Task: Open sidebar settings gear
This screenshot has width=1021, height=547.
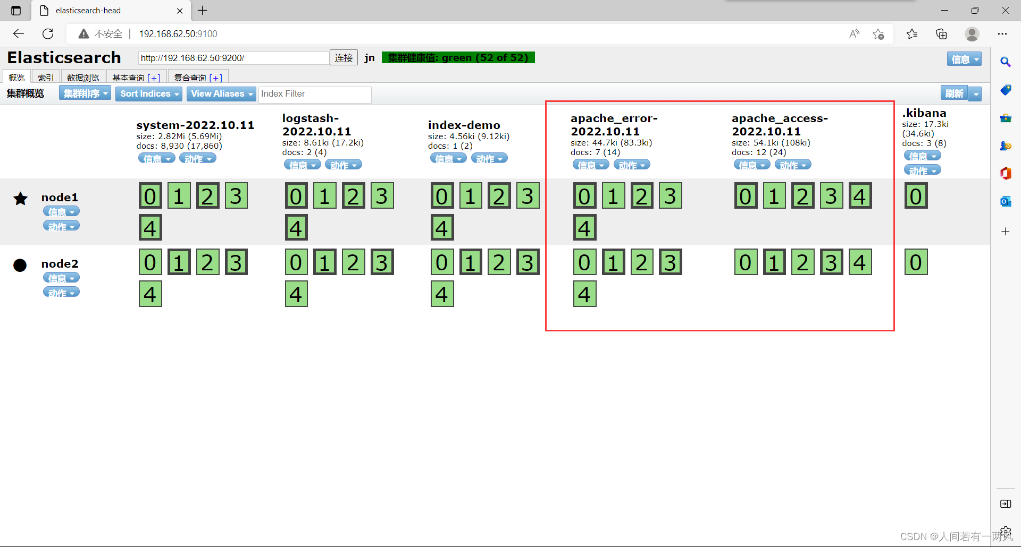Action: coord(1006,532)
